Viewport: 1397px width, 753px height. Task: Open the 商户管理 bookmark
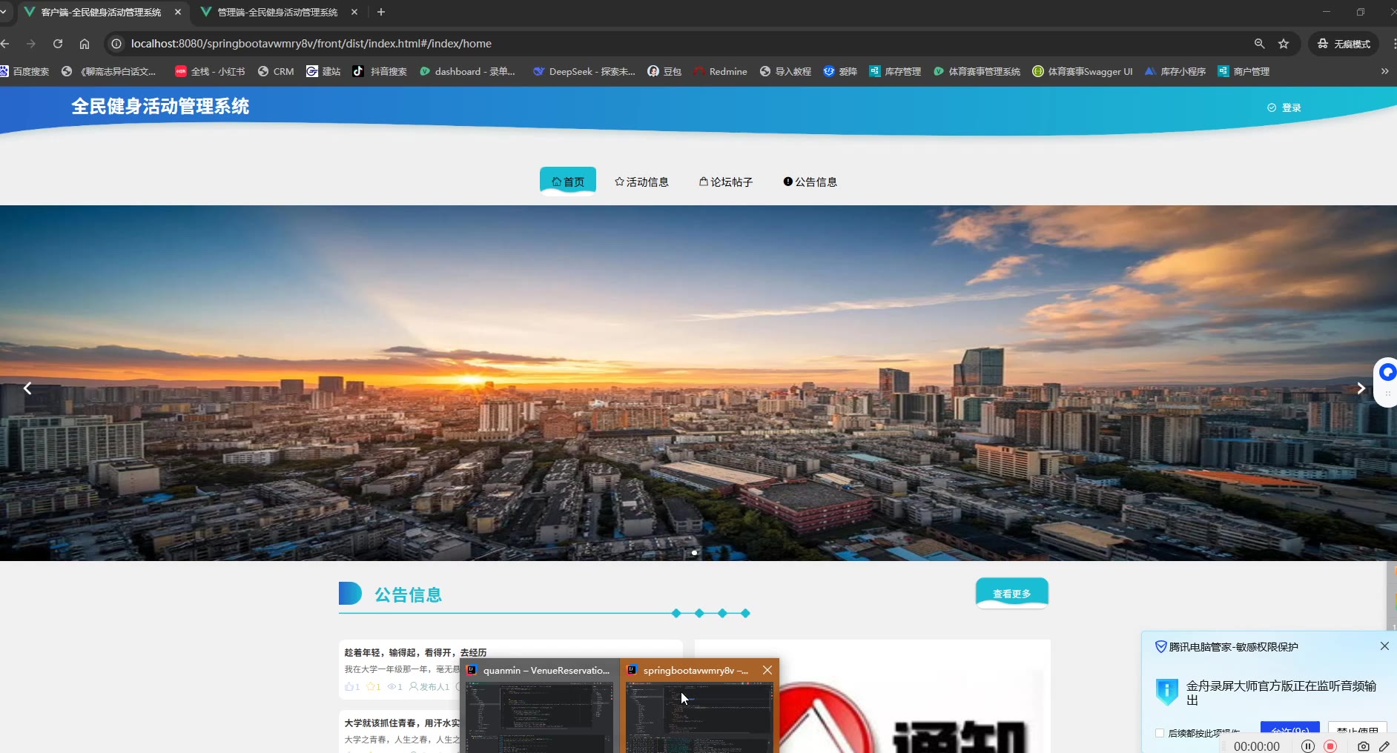pyautogui.click(x=1244, y=71)
